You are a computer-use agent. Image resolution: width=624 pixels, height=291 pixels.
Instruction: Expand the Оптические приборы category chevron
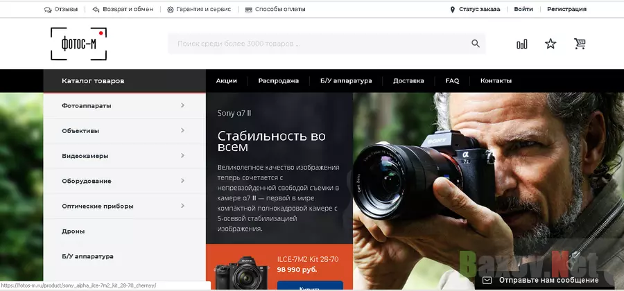182,206
